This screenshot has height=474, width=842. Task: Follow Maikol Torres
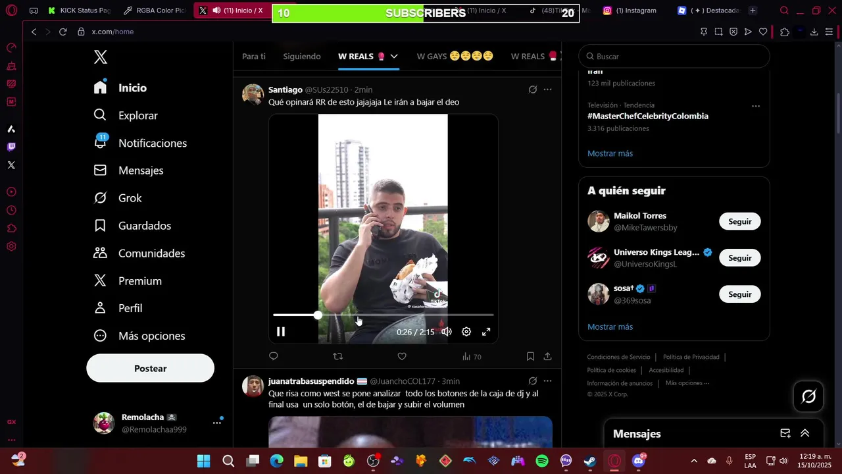740,221
